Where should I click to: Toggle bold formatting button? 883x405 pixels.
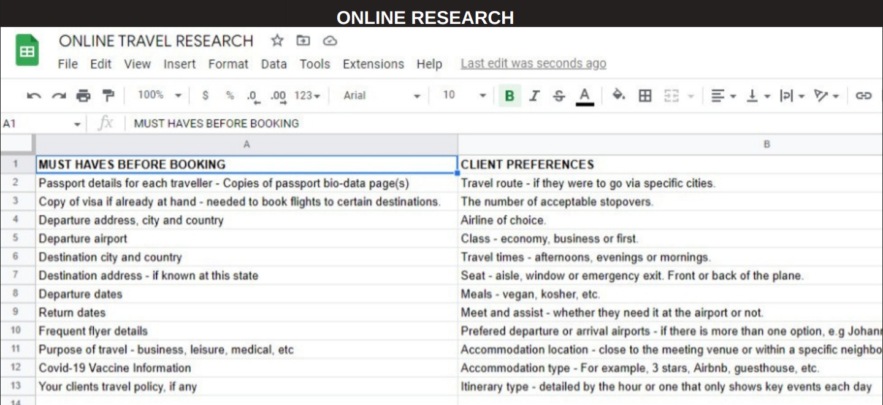click(509, 96)
